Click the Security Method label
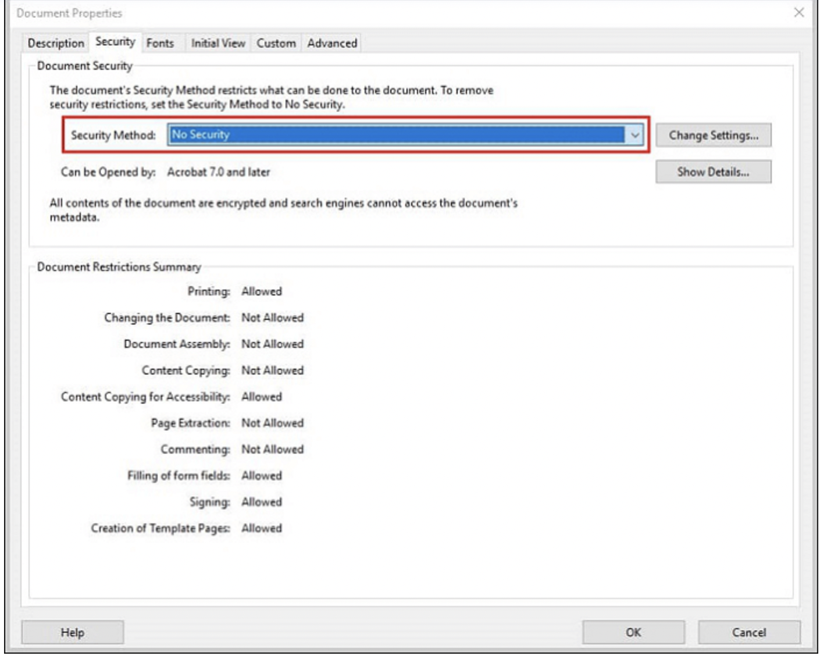Viewport: 820px width, 656px height. [x=113, y=135]
